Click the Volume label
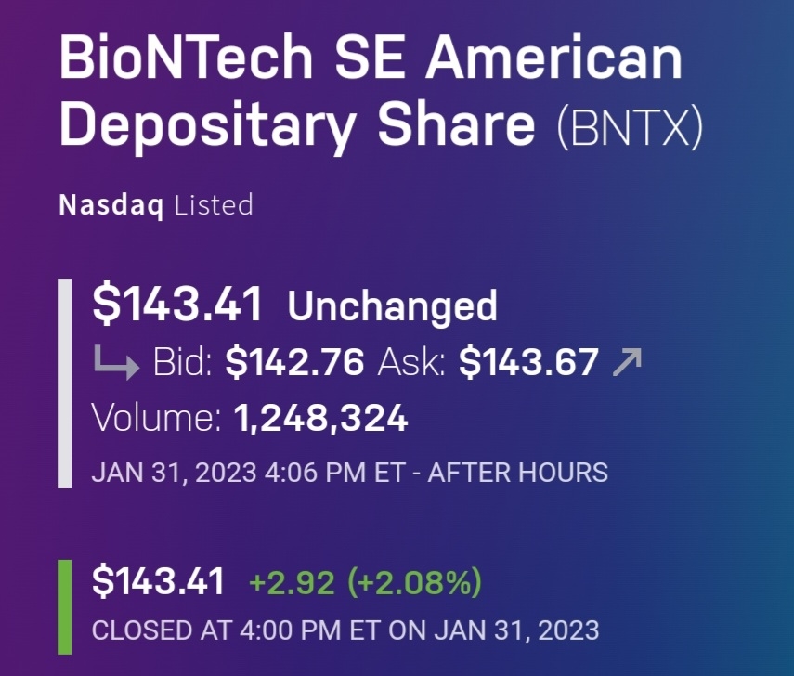Image resolution: width=794 pixels, height=676 pixels. [156, 419]
